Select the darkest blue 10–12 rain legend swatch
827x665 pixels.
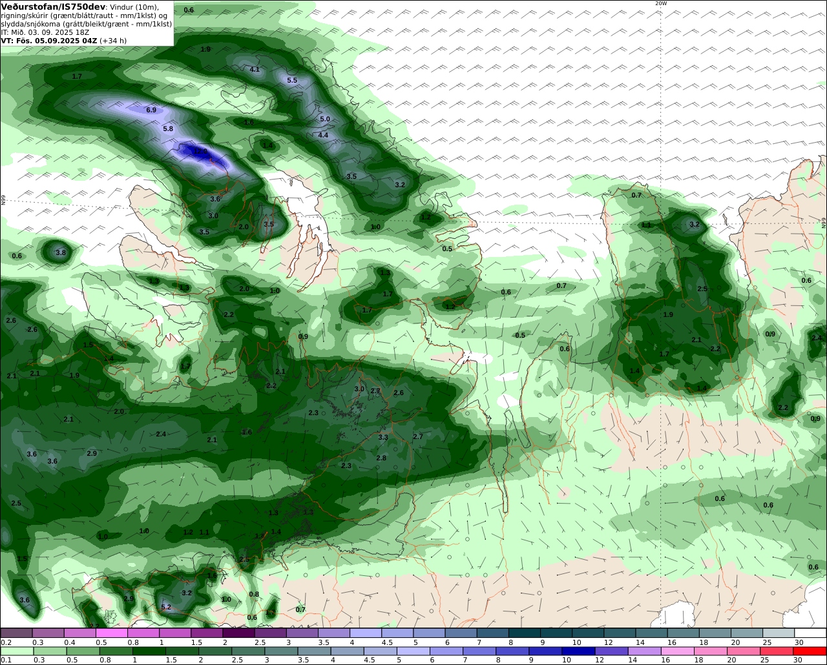(x=578, y=651)
